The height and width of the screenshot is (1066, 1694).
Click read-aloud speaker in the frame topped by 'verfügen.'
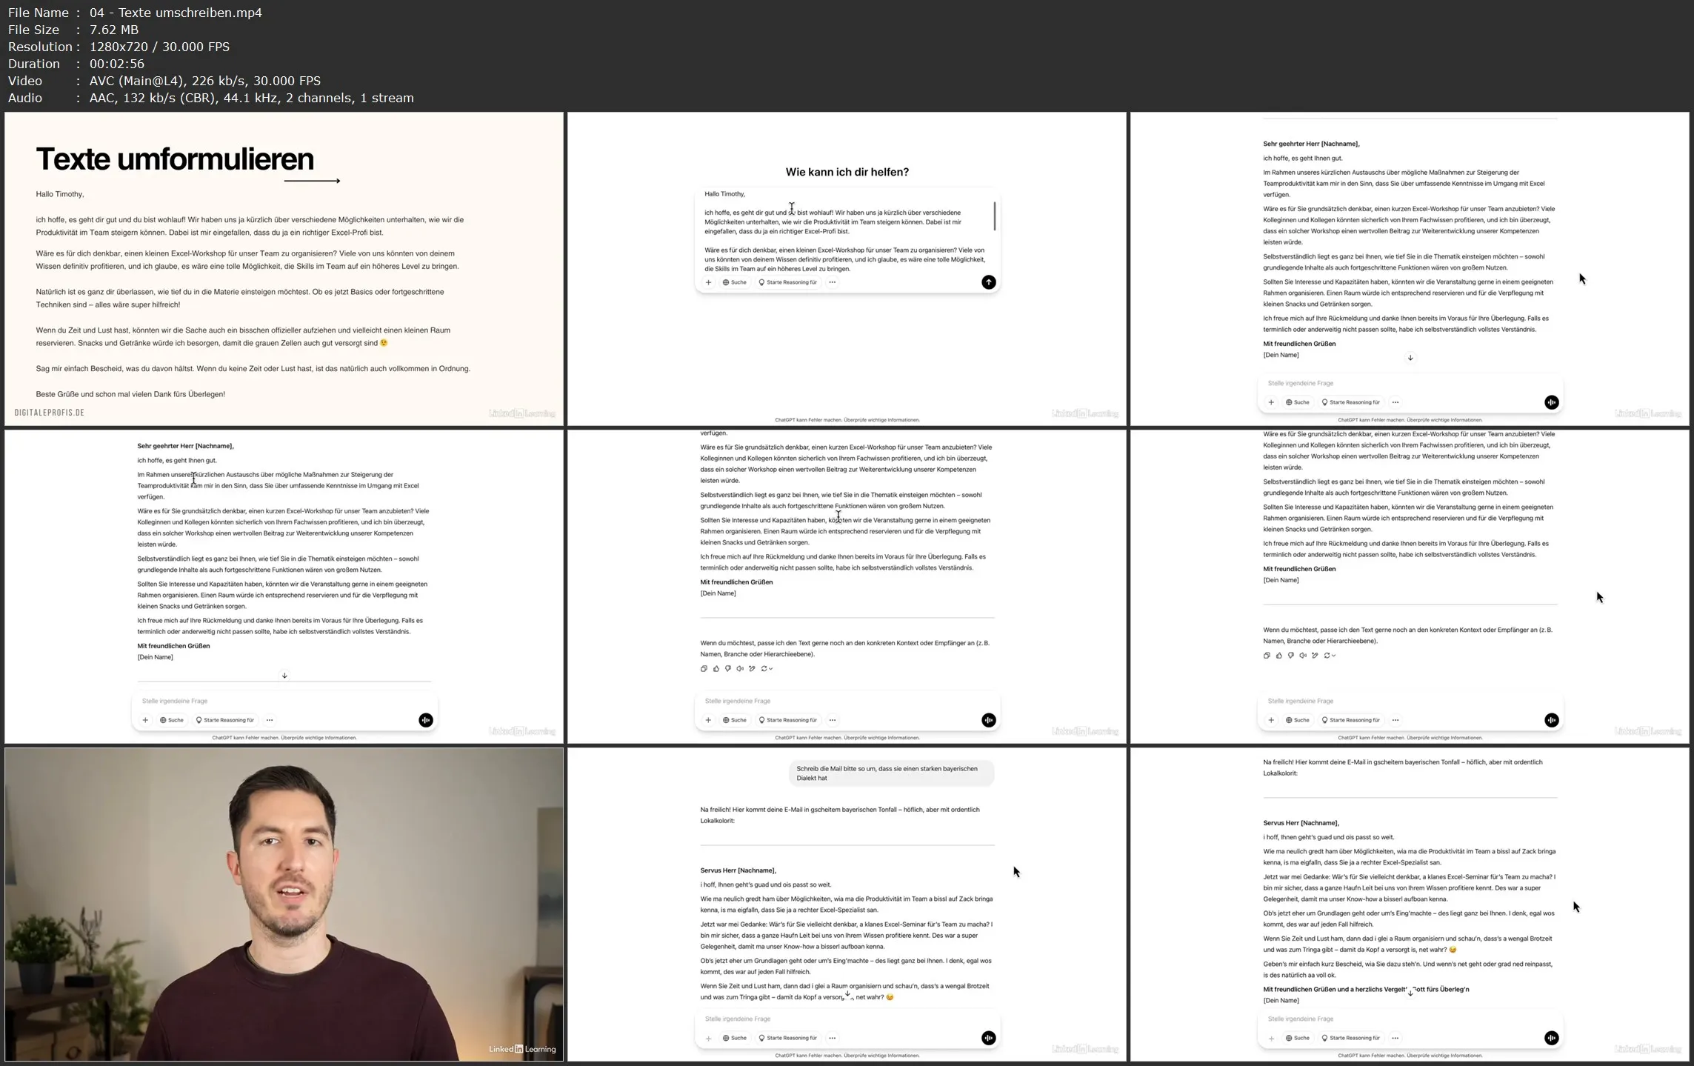pyautogui.click(x=739, y=668)
